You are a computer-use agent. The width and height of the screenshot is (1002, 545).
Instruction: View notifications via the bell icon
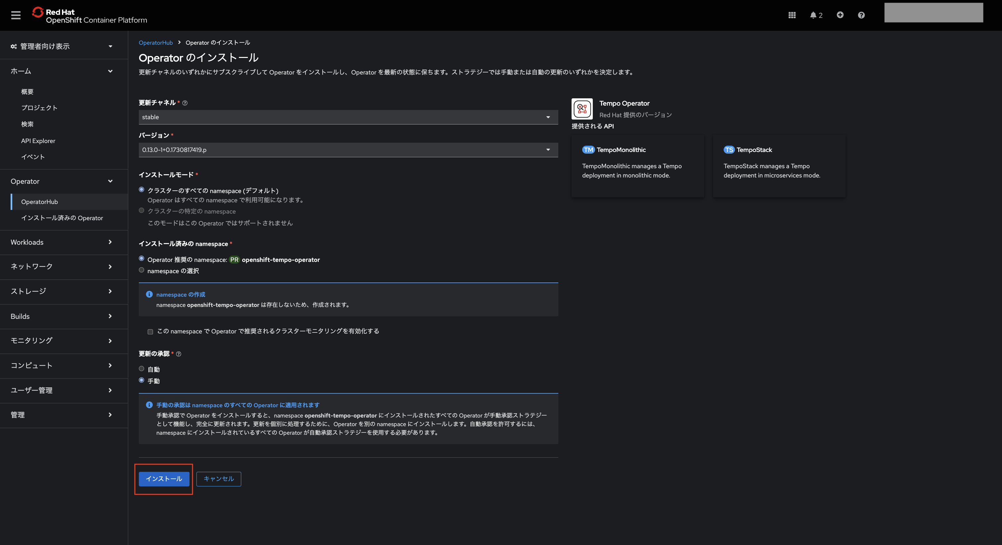(x=813, y=15)
